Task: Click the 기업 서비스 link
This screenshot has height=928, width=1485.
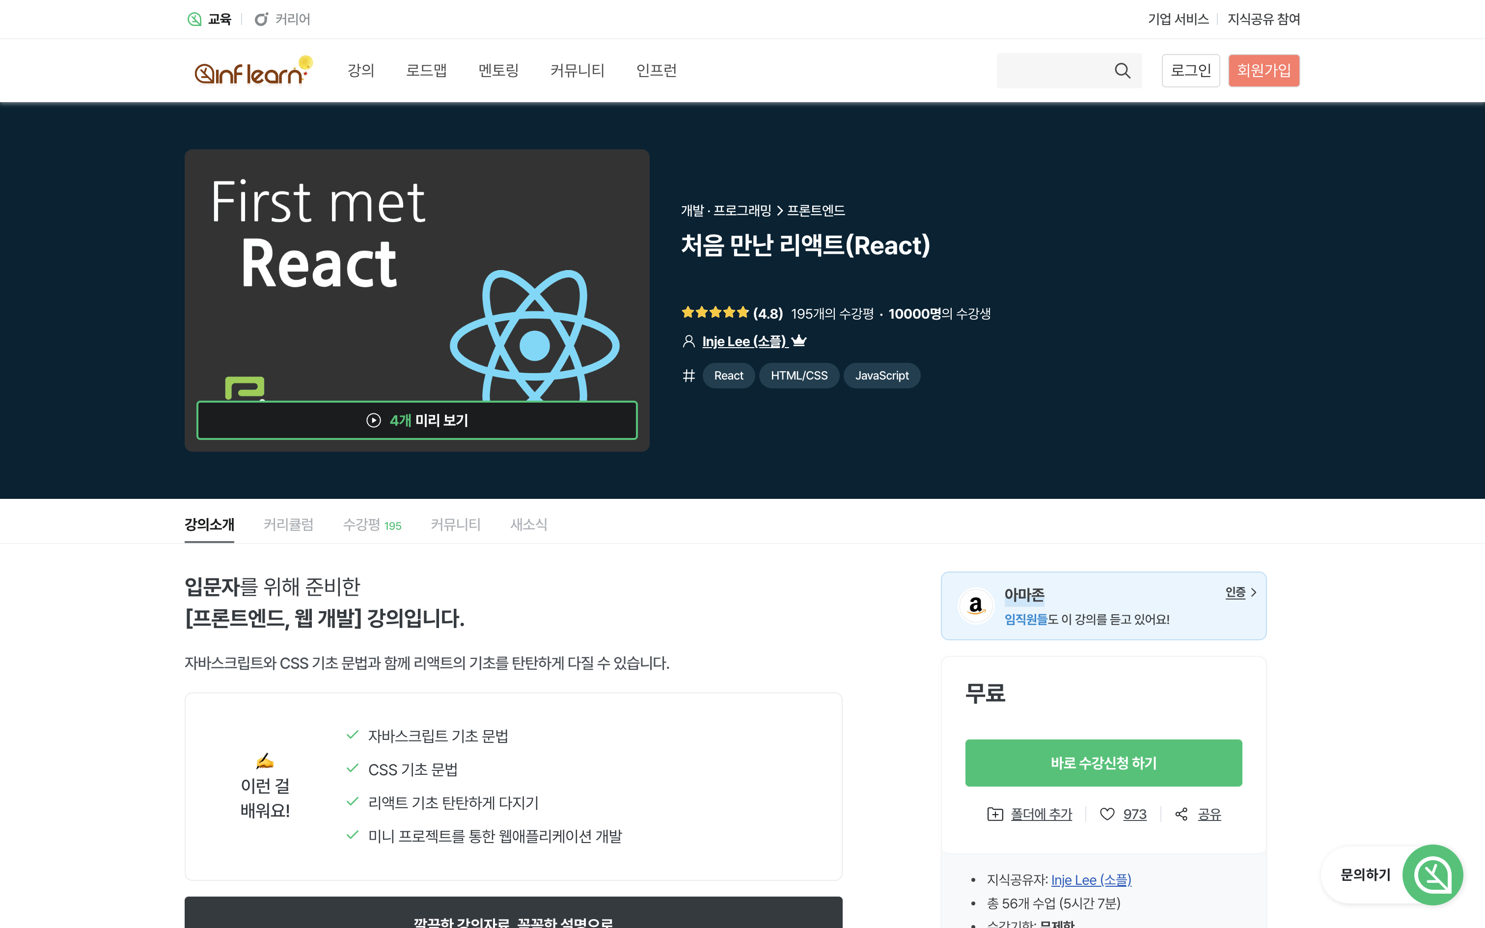Action: tap(1178, 19)
